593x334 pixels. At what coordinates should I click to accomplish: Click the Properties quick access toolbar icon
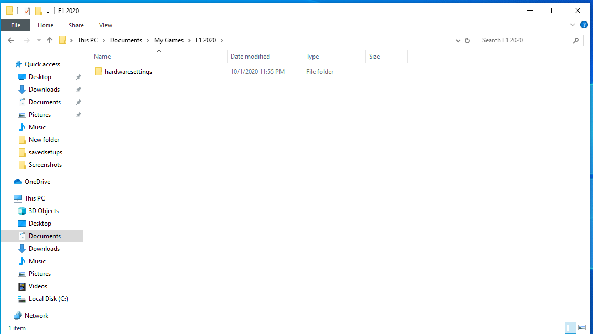26,11
